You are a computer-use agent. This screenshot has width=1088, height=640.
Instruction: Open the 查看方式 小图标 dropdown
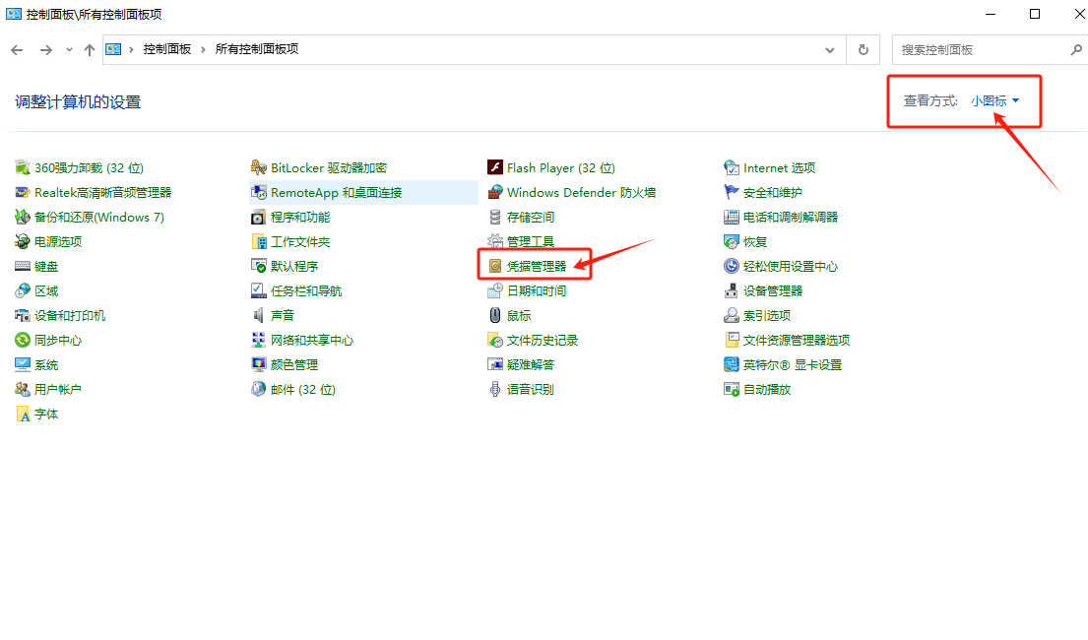[x=995, y=101]
